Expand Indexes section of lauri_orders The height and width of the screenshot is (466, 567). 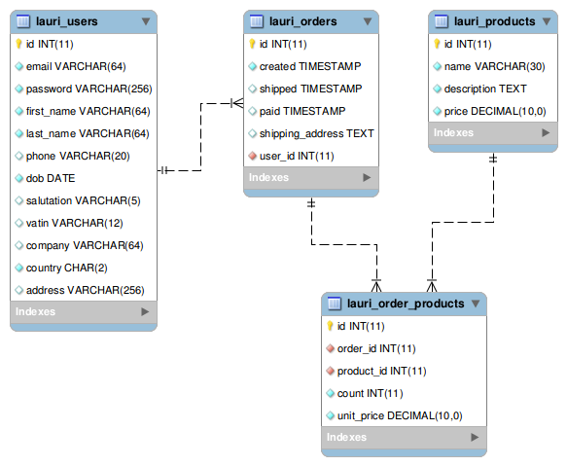coord(367,177)
